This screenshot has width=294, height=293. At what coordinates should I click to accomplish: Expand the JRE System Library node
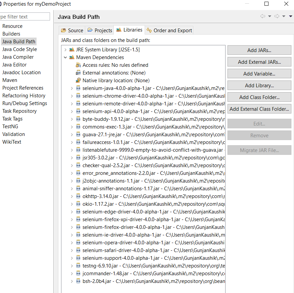pyautogui.click(x=65, y=50)
